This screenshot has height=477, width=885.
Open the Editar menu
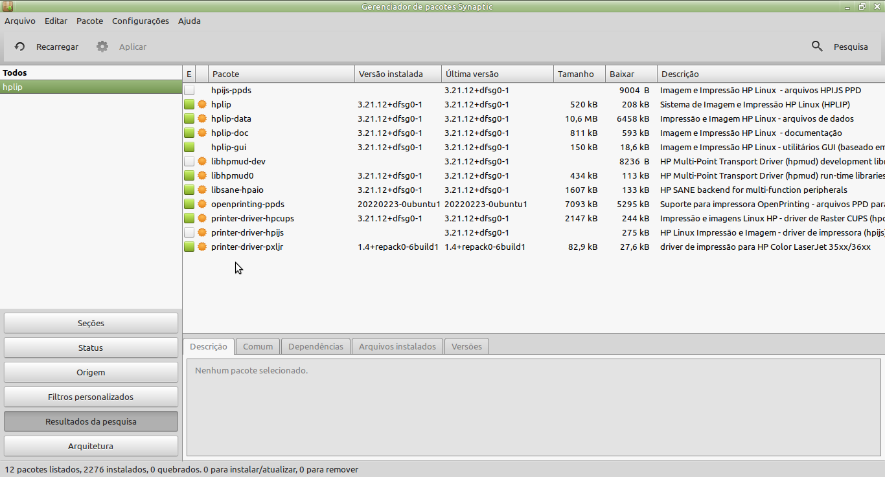click(56, 21)
